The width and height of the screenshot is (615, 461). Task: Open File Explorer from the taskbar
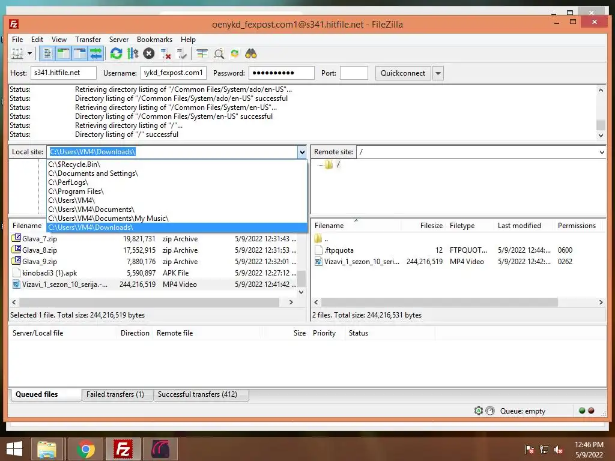click(x=47, y=449)
